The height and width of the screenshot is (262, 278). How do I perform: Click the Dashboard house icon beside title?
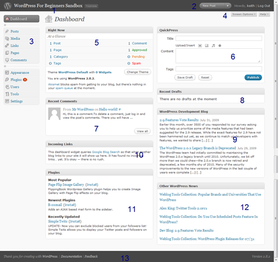[49, 19]
